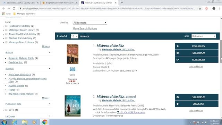Collapse the Language facet arrow

coord(49,116)
